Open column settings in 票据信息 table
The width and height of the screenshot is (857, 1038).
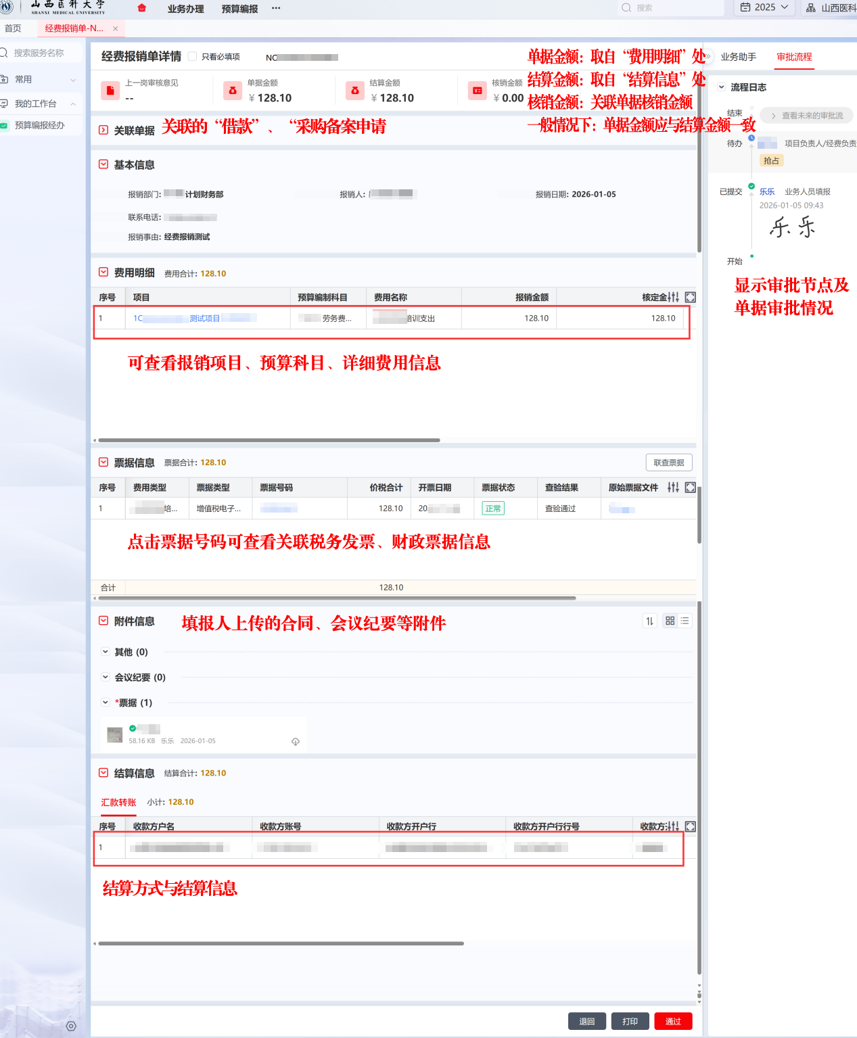click(x=673, y=488)
